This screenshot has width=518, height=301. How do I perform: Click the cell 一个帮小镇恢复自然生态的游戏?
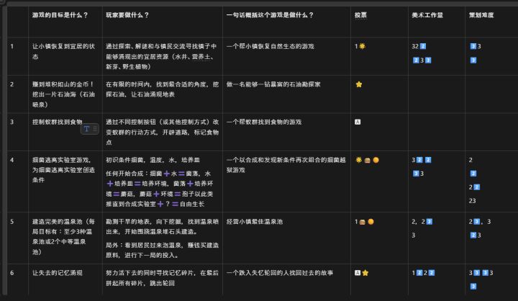[286, 56]
